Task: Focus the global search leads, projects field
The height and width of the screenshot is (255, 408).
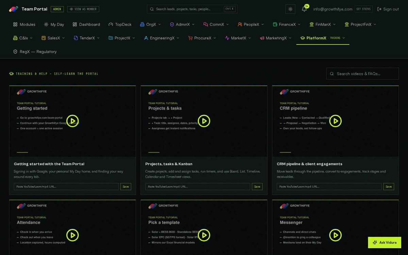Action: pos(192,9)
